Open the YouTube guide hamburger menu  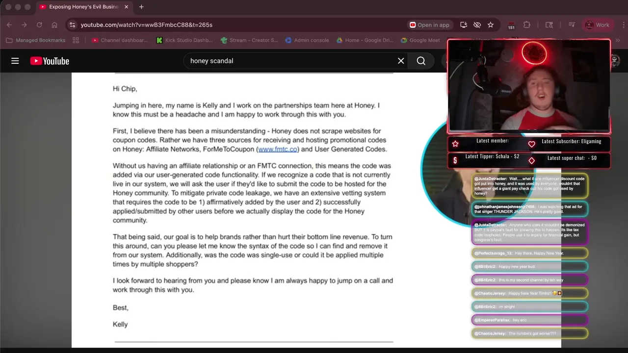(15, 61)
